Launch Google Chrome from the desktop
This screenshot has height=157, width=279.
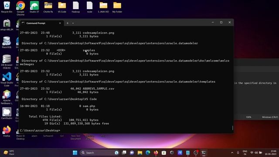pyautogui.click(x=20, y=8)
